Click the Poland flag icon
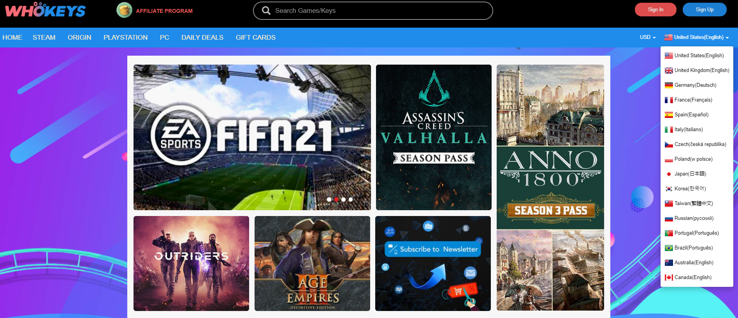 pyautogui.click(x=669, y=159)
